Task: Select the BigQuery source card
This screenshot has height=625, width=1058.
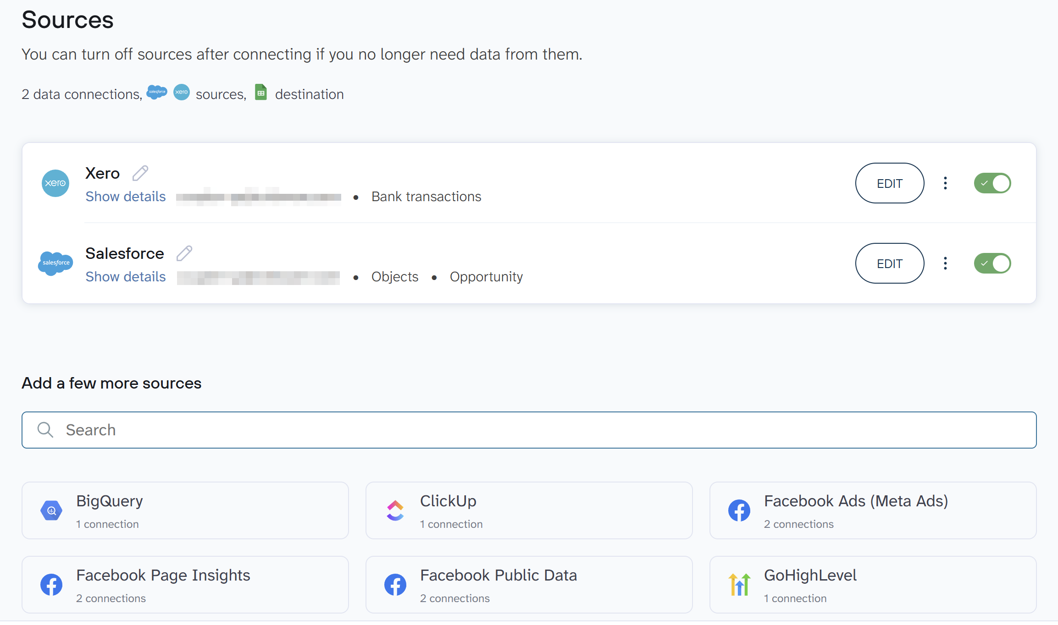Action: (185, 510)
